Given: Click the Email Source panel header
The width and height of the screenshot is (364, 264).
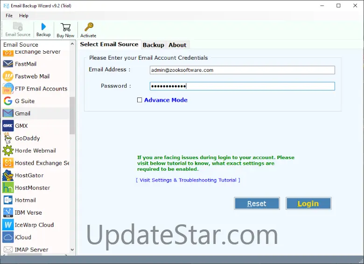Looking at the screenshot, I should point(21,44).
